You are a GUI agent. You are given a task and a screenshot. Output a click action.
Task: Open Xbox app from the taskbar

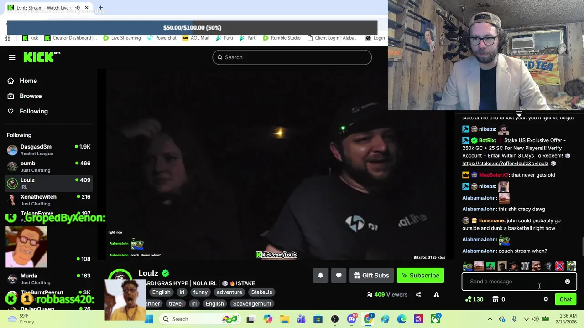436,319
